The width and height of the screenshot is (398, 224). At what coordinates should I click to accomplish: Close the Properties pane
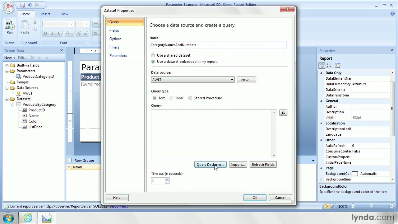(392, 50)
